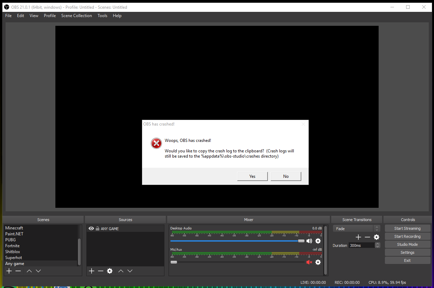Open transition properties gear icon
Screen dimensions: 434x288
(x=377, y=237)
